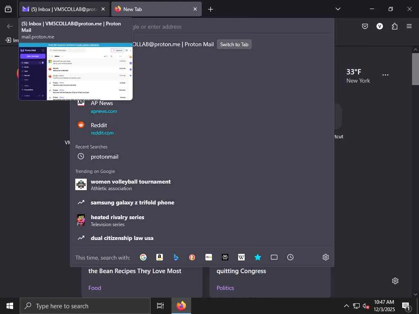Select trending heated rivalry series
Image resolution: width=419 pixels, height=314 pixels.
point(202,220)
